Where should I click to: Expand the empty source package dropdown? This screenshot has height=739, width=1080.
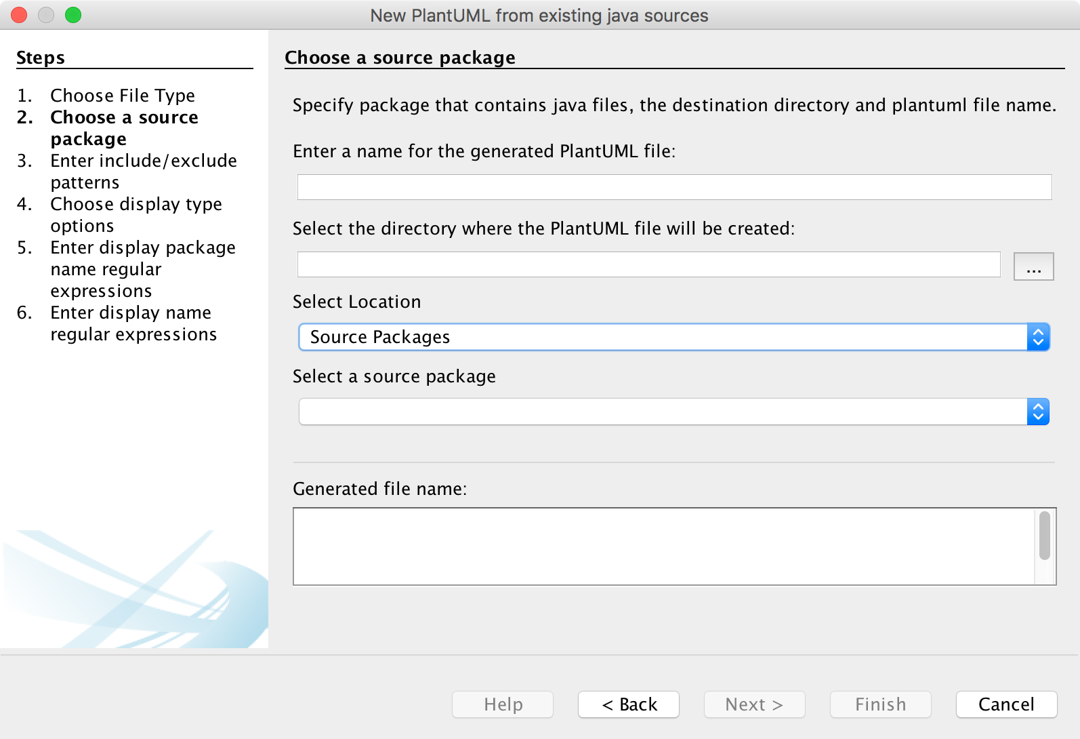[x=663, y=412]
